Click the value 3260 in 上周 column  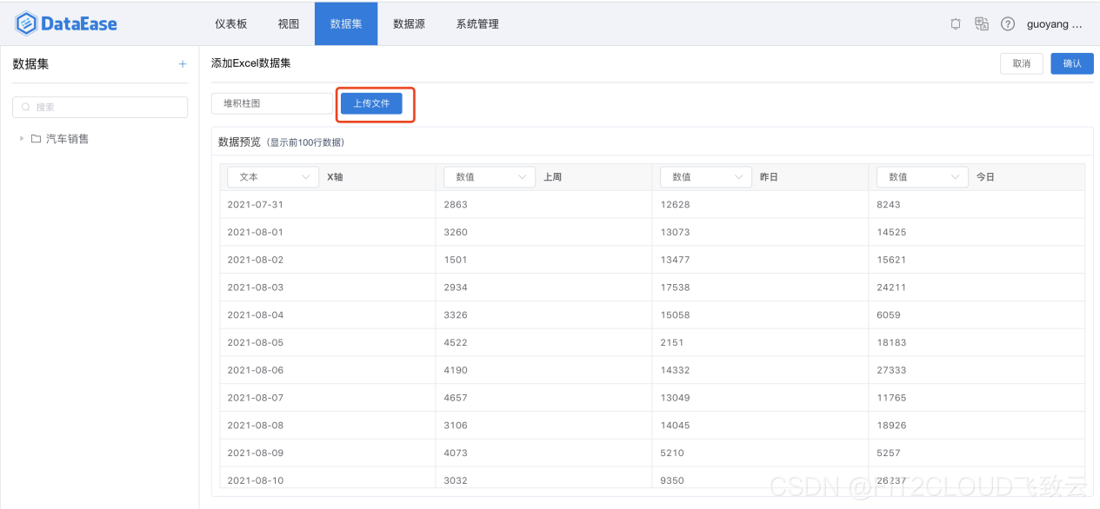click(x=456, y=232)
